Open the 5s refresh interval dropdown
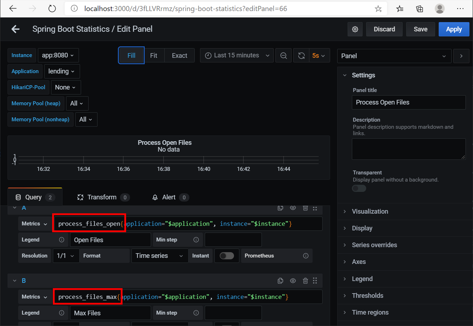The image size is (473, 326). coord(319,56)
